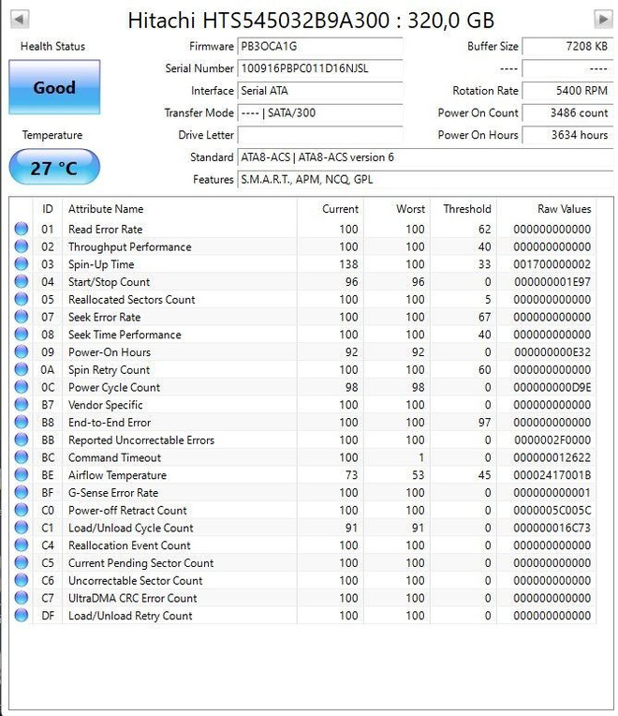Click status orb for Vendor Specific
The height and width of the screenshot is (716, 618).
pos(21,405)
